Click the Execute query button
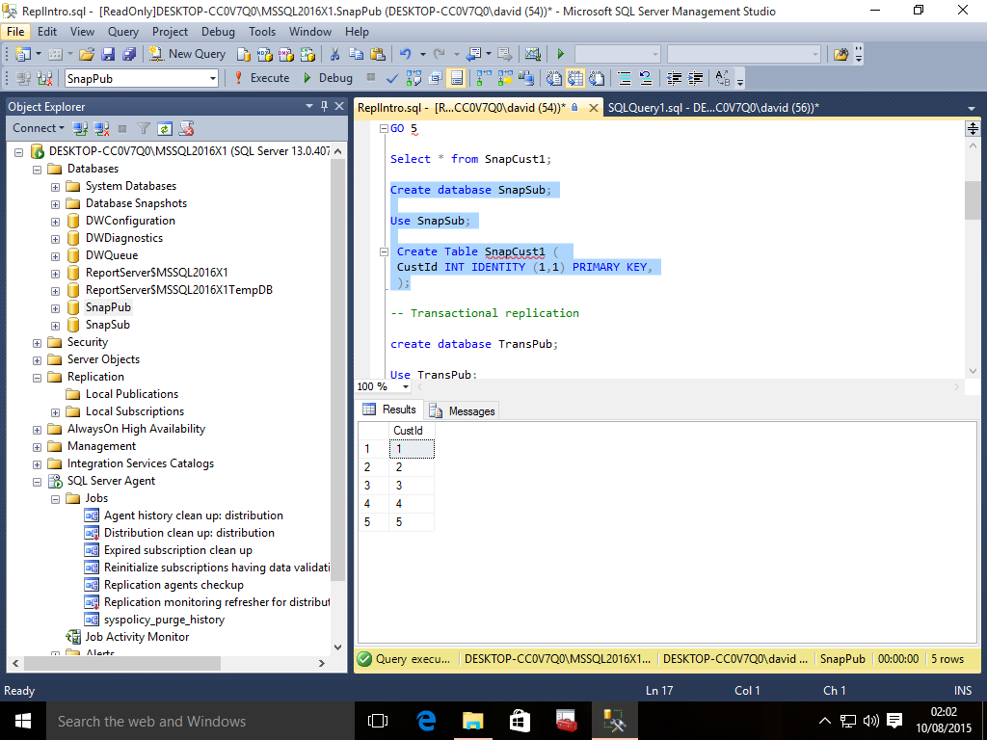987x740 pixels. (261, 78)
